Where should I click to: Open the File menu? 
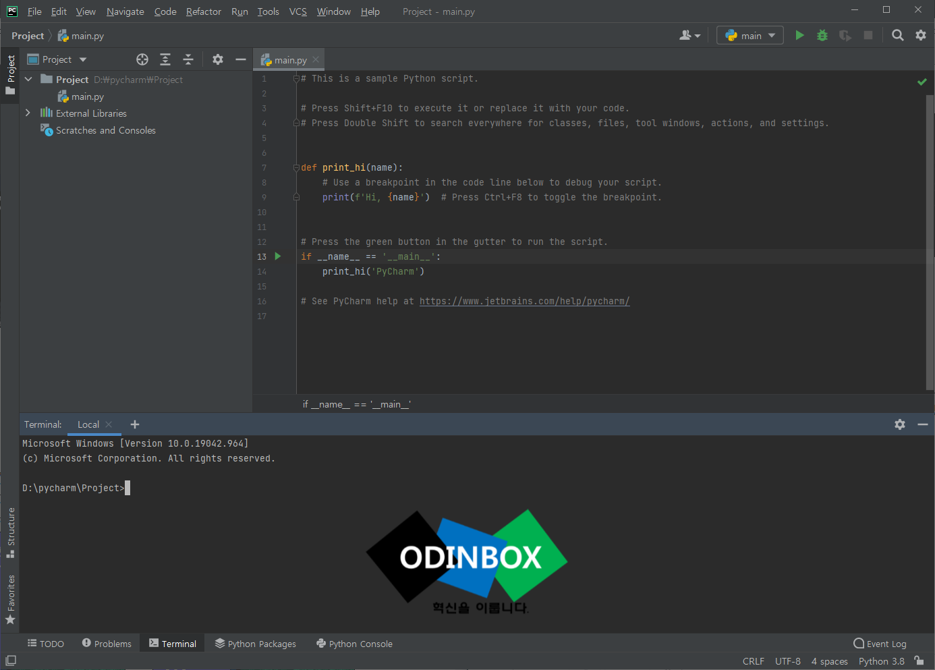34,11
